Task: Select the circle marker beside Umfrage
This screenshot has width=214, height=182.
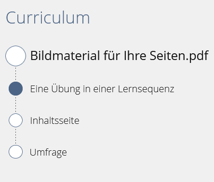Action: pos(15,152)
